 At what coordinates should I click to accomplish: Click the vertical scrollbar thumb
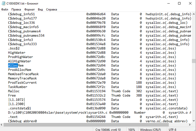(193, 61)
